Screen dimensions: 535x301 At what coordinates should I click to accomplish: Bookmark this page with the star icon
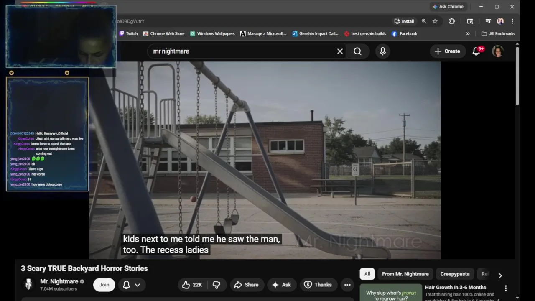[435, 21]
